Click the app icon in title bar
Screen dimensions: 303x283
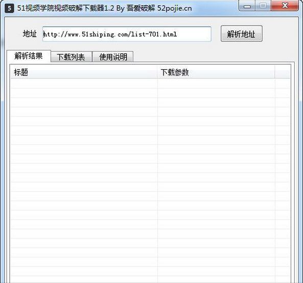[9, 8]
